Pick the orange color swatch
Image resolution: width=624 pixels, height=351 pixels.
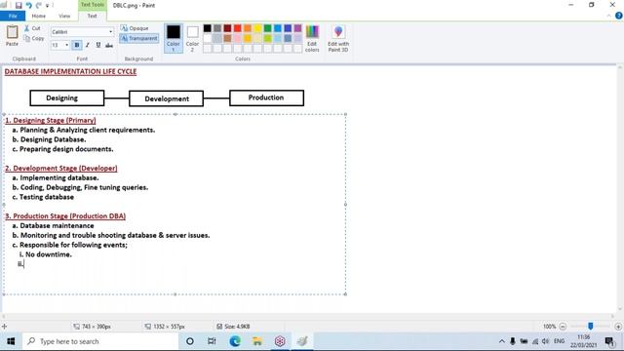pyautogui.click(x=248, y=28)
